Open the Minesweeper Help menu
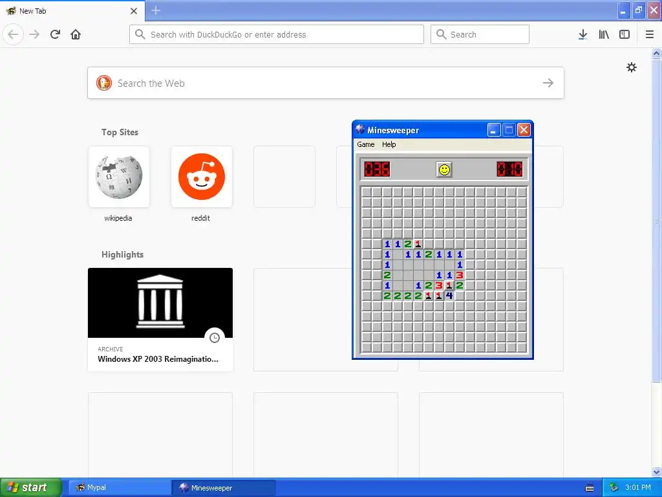Screen dimensions: 662x497 pyautogui.click(x=389, y=144)
